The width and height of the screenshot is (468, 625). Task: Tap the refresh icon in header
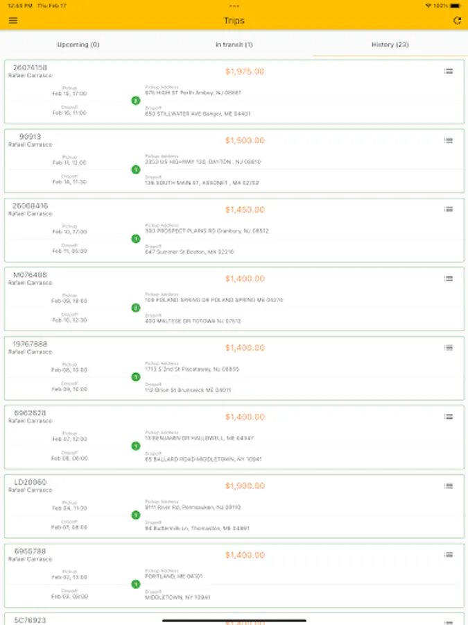457,21
